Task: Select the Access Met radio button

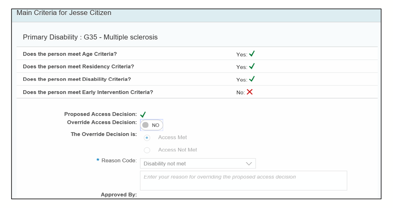Action: click(147, 138)
